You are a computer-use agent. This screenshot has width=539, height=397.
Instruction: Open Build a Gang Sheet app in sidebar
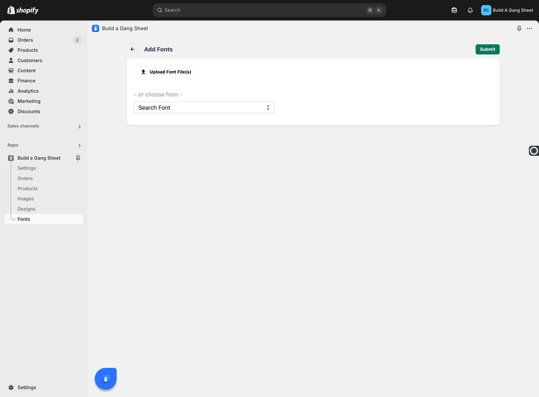click(x=39, y=158)
